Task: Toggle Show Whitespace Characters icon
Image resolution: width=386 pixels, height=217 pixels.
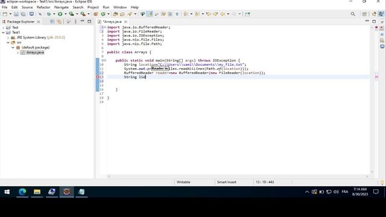Action: click(x=177, y=14)
